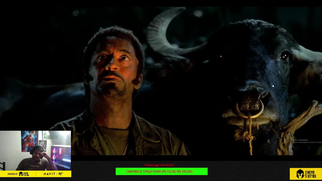Click the POWERED BY text

coord(13,174)
